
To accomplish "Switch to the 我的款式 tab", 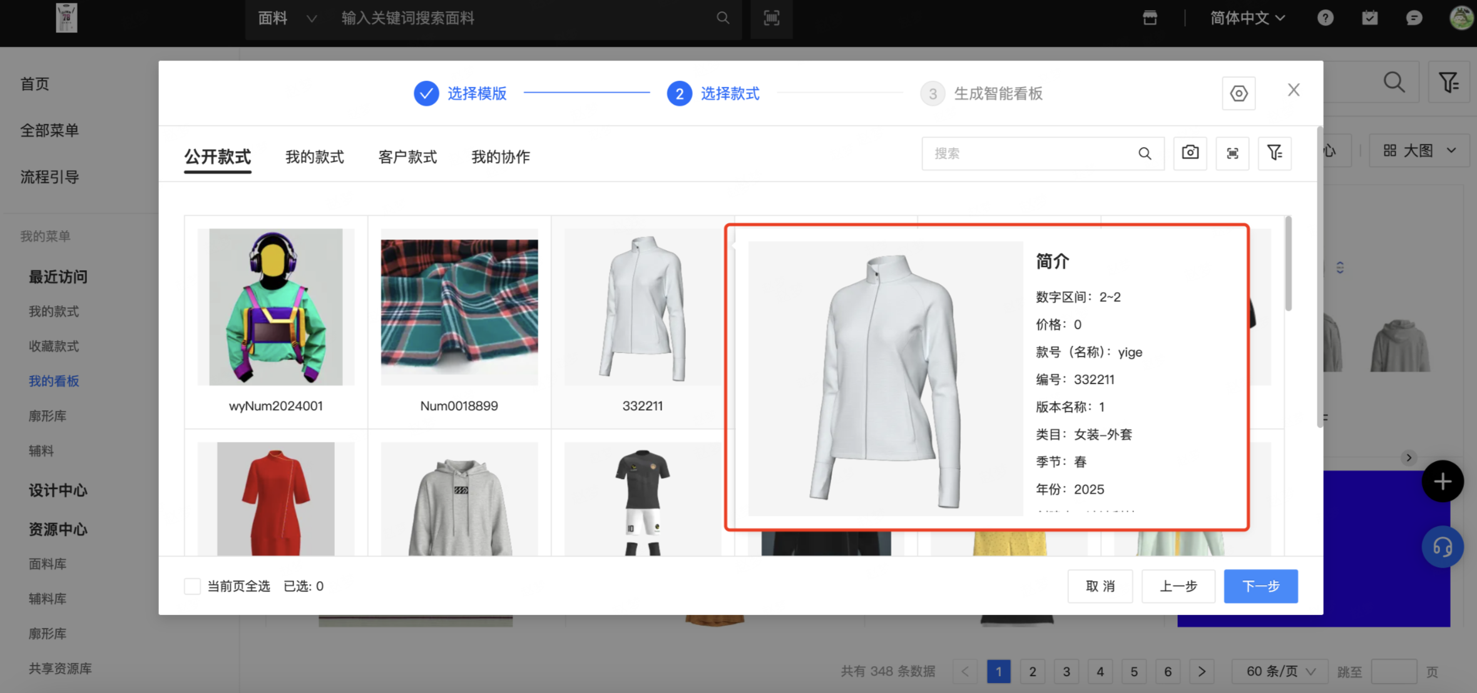I will pyautogui.click(x=314, y=157).
